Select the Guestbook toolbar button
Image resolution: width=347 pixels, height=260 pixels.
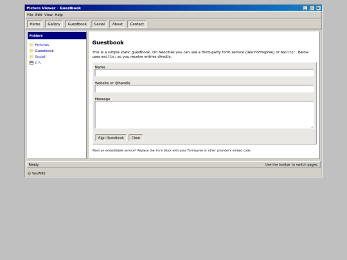pos(77,24)
